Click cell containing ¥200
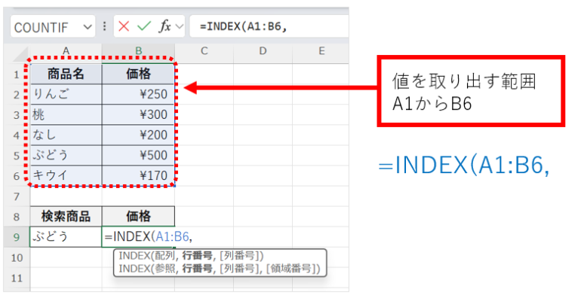This screenshot has width=581, height=301. point(138,135)
